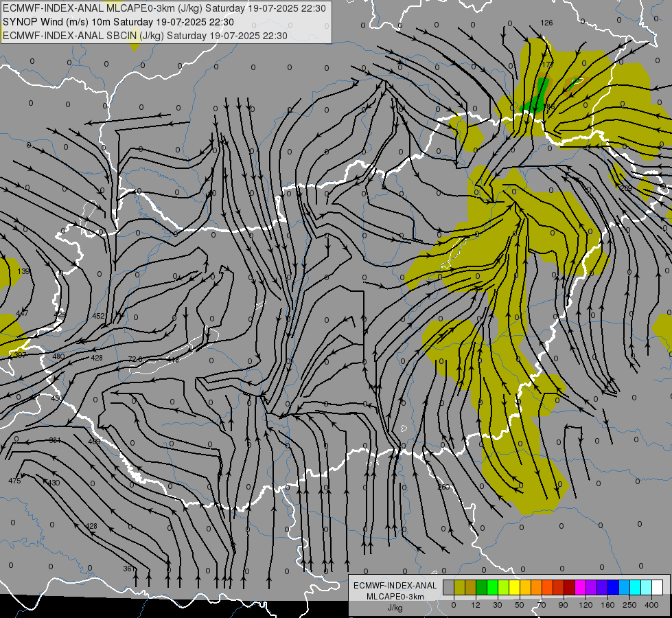Pick the brownish-olive legend swatch left of tick 12

click(x=471, y=587)
